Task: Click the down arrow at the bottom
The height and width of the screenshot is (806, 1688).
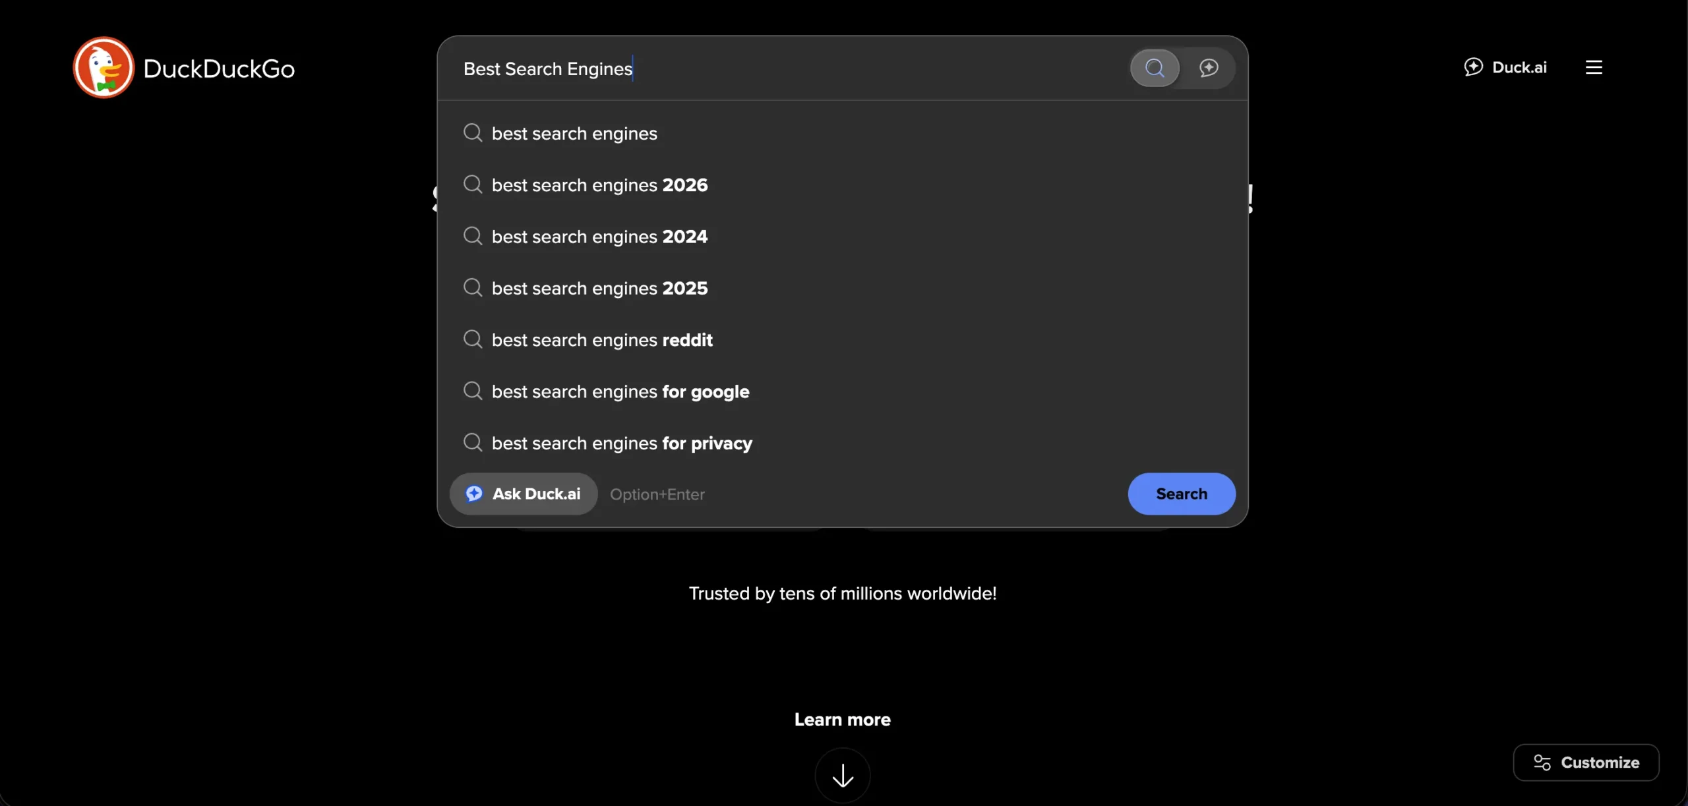Action: 843,774
